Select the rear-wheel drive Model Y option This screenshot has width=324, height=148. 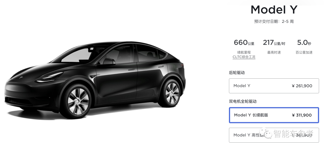[274, 86]
